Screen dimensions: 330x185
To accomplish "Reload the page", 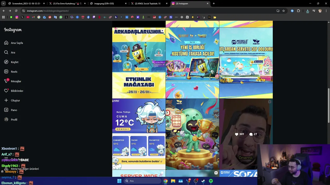I will pyautogui.click(x=16, y=11).
